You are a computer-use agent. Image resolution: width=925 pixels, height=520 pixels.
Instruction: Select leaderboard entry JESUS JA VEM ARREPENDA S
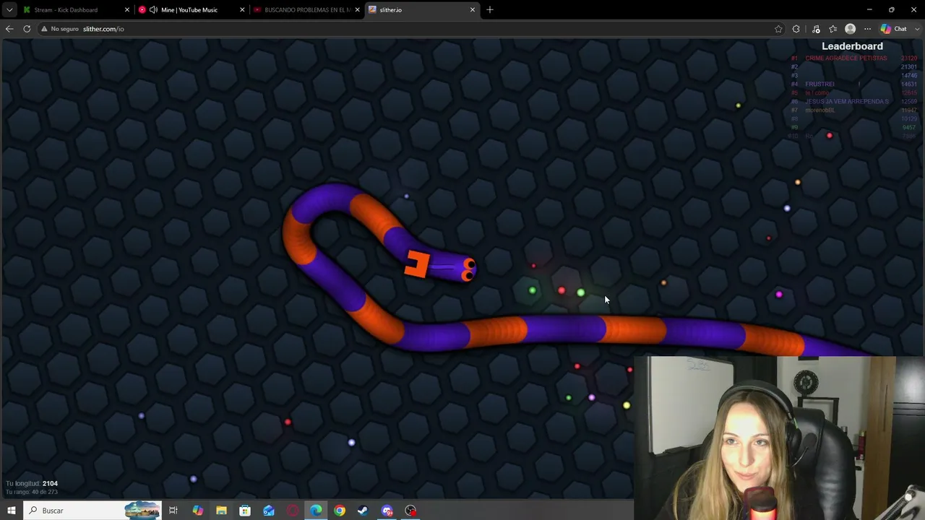coord(847,101)
